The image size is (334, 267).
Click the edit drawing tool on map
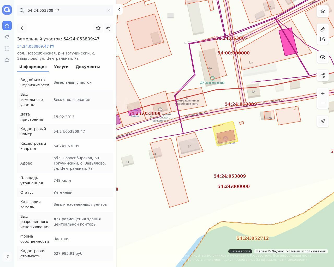pyautogui.click(x=323, y=39)
